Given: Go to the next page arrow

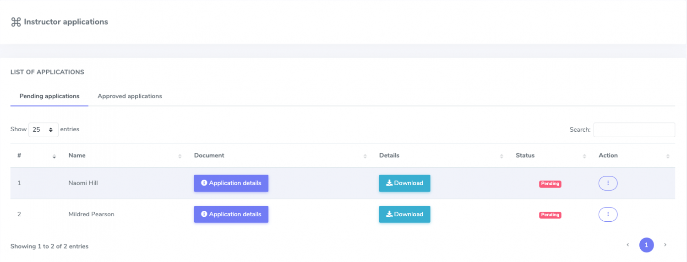Looking at the screenshot, I should tap(665, 245).
